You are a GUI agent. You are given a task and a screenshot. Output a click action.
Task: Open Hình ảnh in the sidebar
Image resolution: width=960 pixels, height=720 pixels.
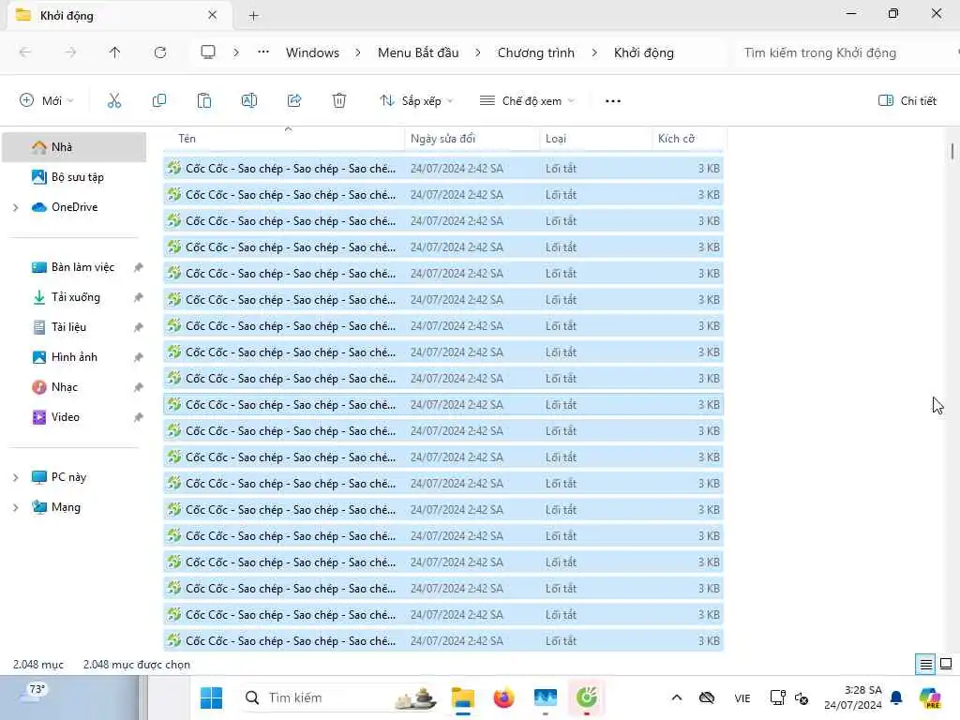74,357
